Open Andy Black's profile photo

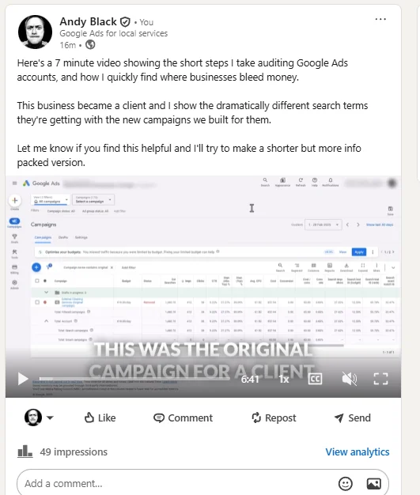pos(35,32)
